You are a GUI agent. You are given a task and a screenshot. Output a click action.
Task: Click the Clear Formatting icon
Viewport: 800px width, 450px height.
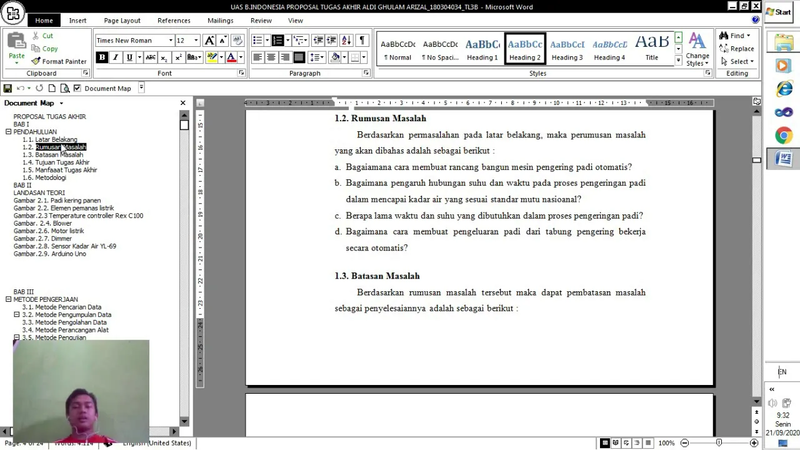point(237,41)
